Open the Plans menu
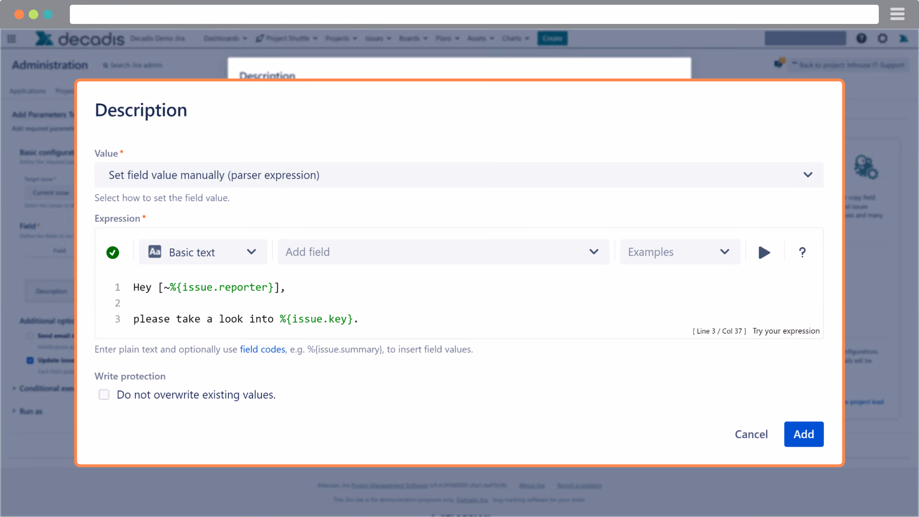Image resolution: width=919 pixels, height=517 pixels. [x=448, y=38]
